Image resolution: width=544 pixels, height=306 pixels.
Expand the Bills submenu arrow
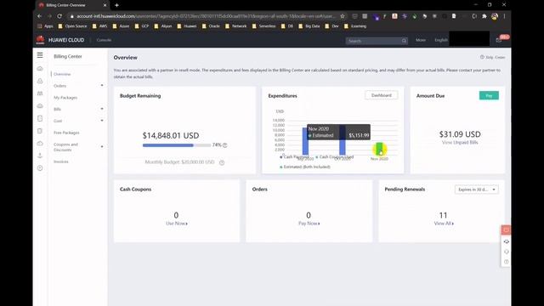click(102, 109)
